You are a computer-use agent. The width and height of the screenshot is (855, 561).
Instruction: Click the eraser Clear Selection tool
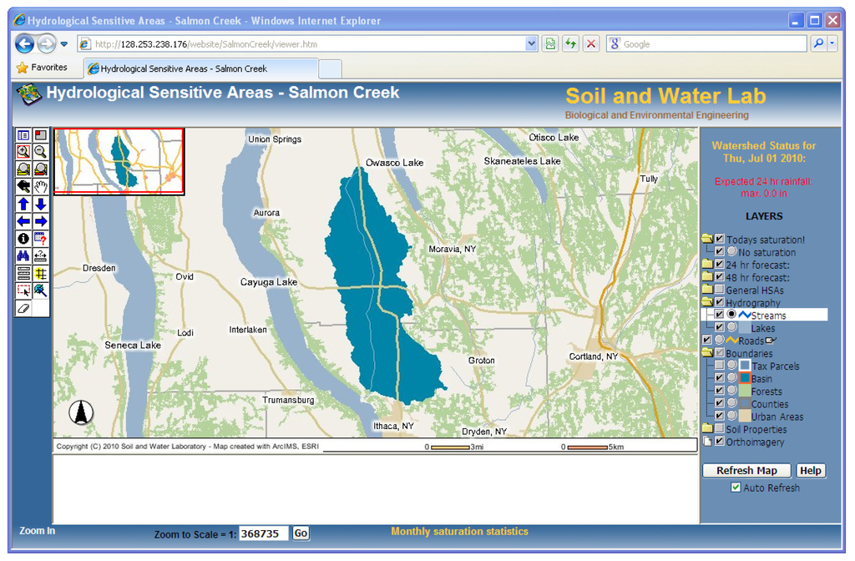[23, 308]
